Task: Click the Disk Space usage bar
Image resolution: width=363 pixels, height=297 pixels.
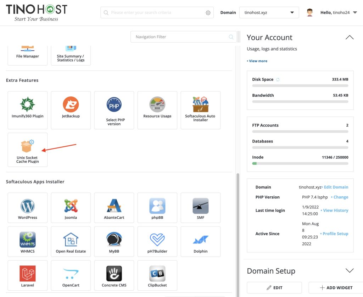Action: 300,86
